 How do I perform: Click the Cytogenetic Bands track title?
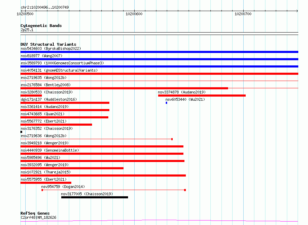41,26
